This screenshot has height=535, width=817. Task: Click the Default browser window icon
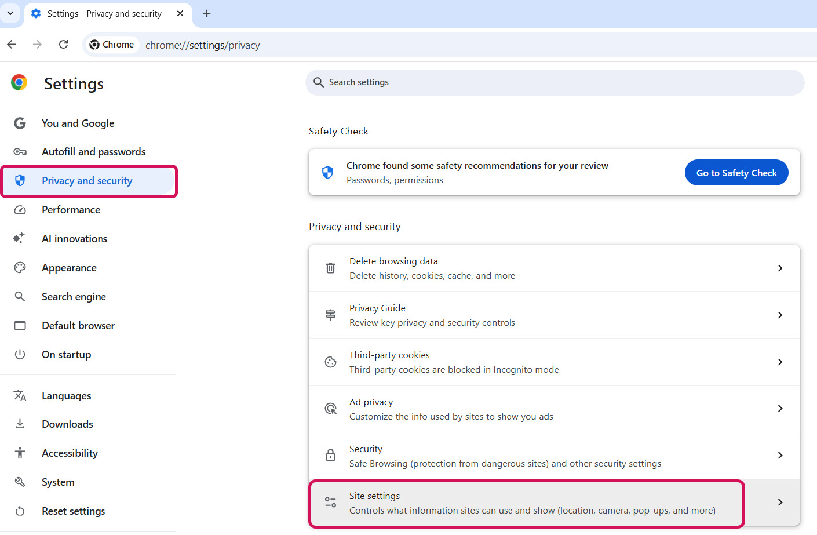pos(20,325)
